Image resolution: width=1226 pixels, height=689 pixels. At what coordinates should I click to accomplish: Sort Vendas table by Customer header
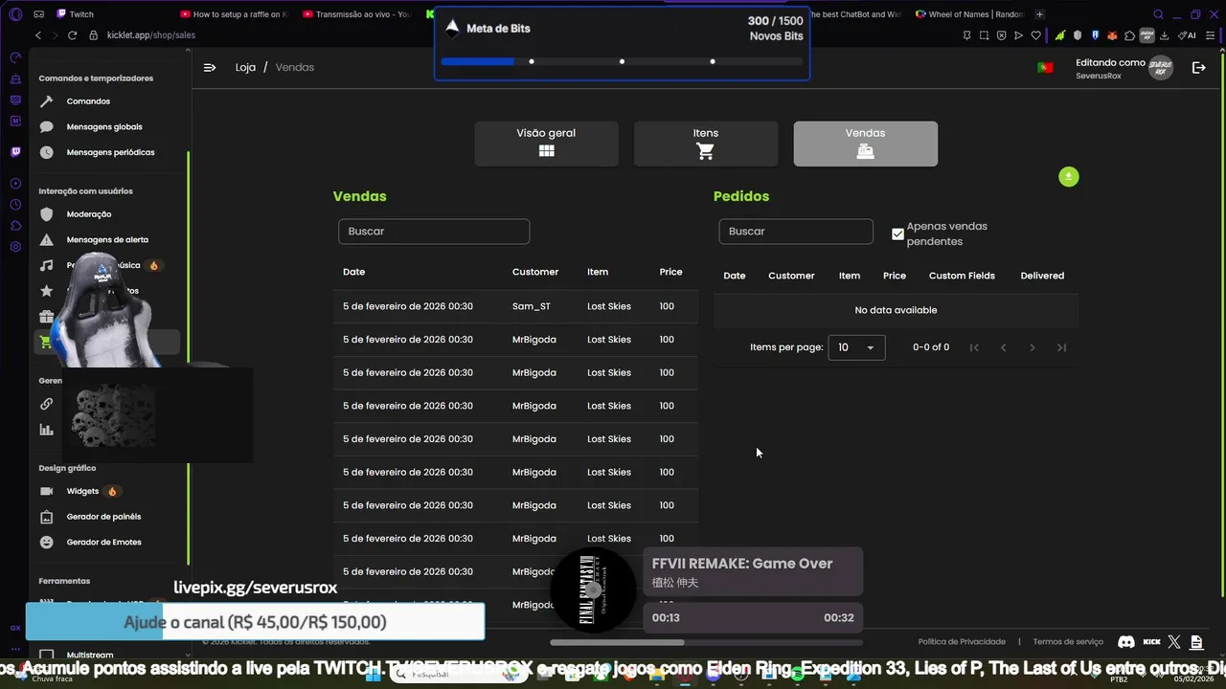point(535,272)
